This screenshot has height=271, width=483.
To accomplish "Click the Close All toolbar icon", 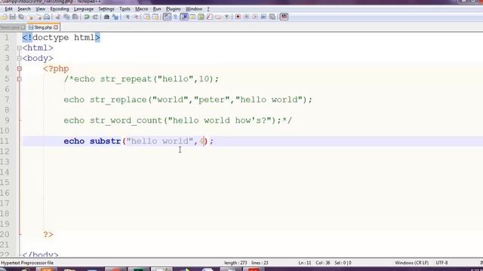I will pos(38,17).
